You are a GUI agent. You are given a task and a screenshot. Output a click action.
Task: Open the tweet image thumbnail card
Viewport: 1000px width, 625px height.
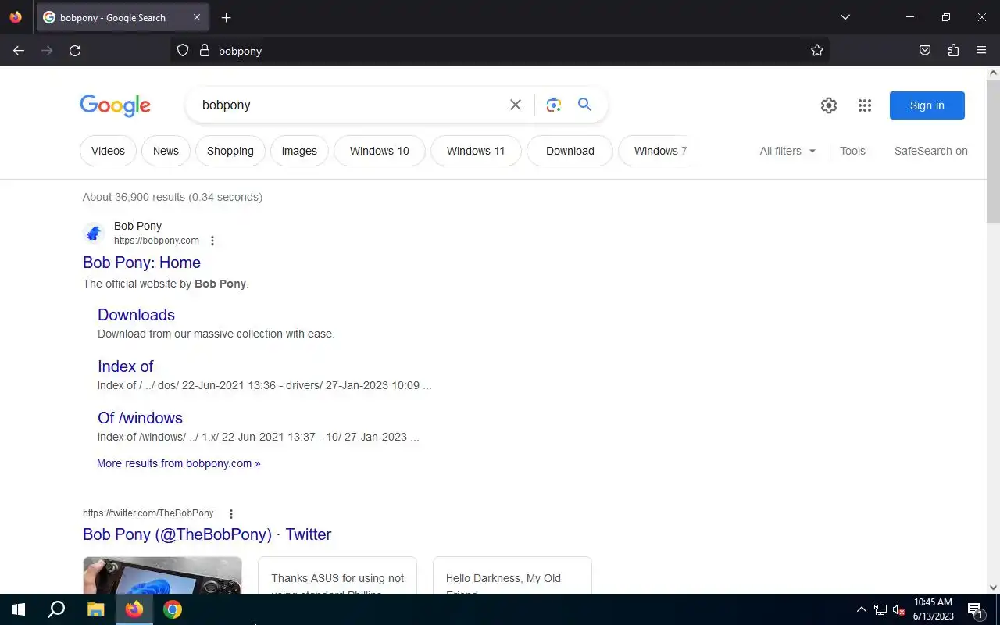tap(162, 575)
